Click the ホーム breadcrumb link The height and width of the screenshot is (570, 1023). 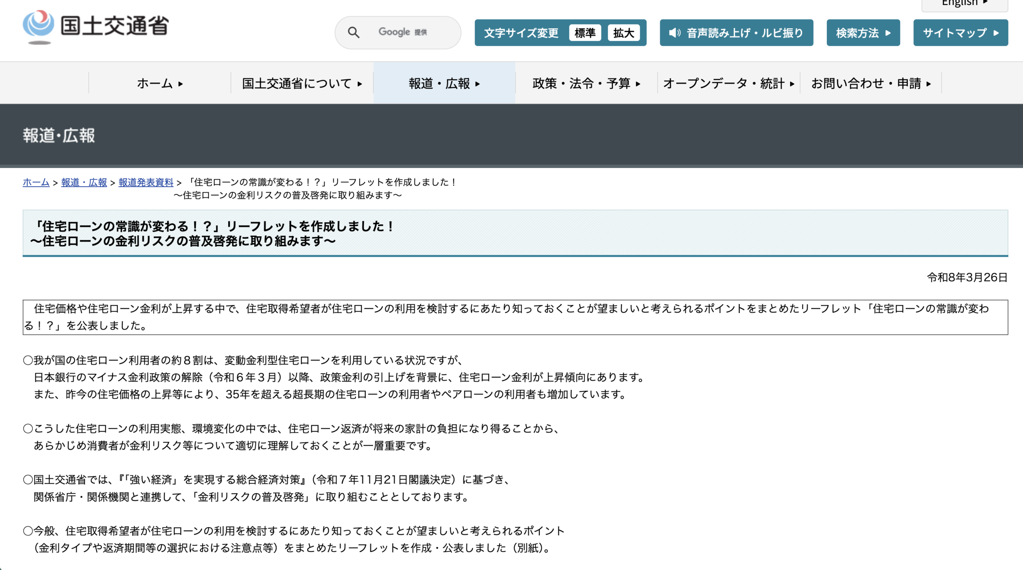36,182
